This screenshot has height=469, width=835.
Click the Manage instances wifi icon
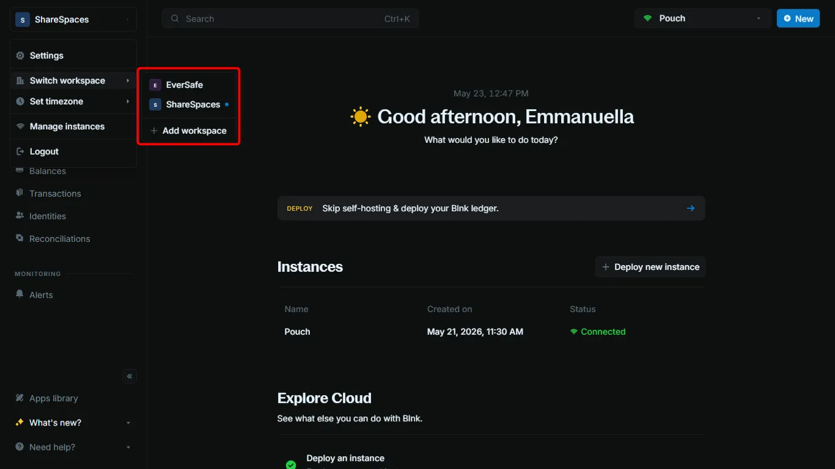20,126
